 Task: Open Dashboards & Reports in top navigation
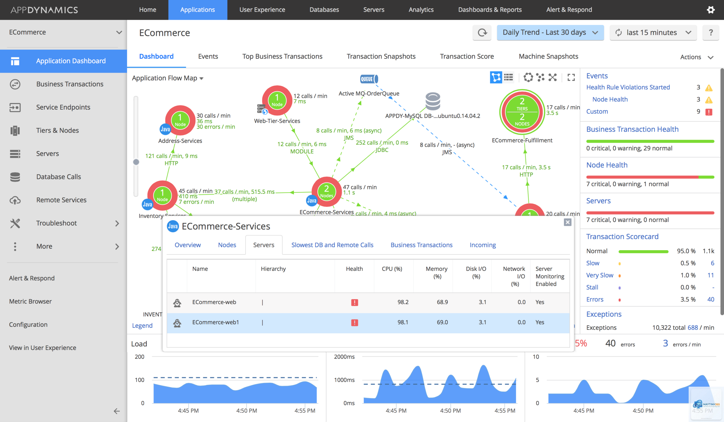pyautogui.click(x=490, y=10)
